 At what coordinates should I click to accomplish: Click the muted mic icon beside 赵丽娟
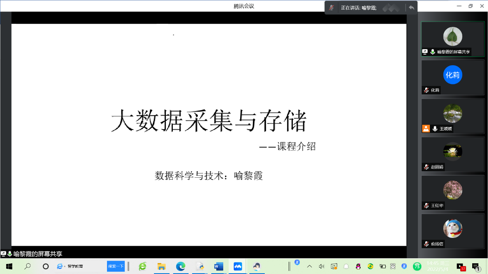click(x=426, y=167)
